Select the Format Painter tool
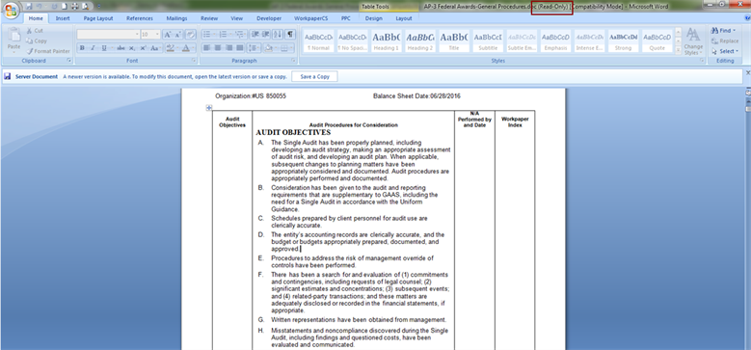 (x=48, y=51)
